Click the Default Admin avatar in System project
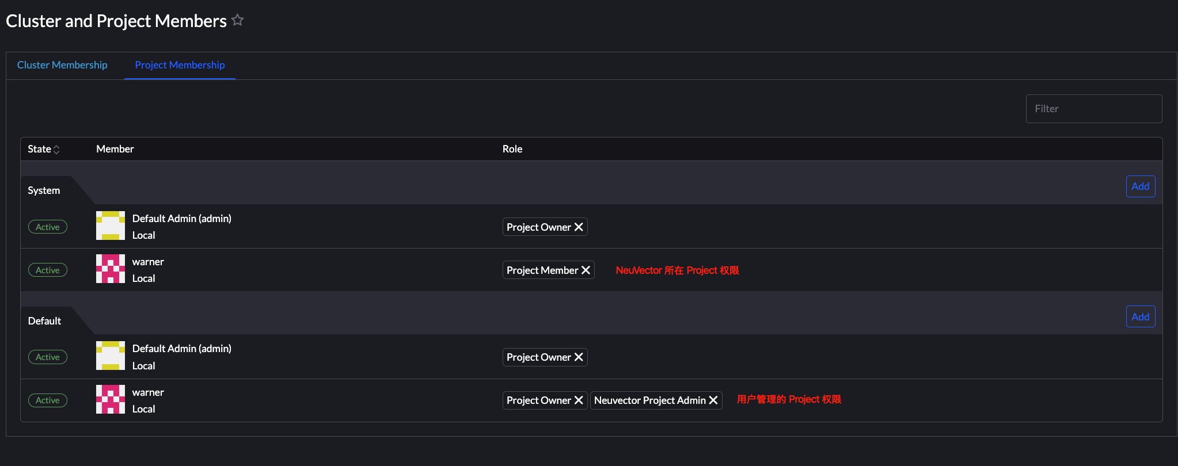The width and height of the screenshot is (1178, 466). click(111, 226)
